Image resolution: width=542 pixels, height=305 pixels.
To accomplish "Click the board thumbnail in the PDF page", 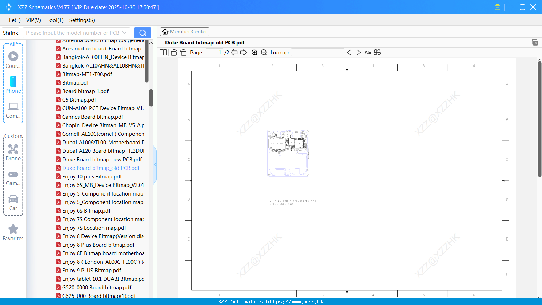I will pyautogui.click(x=288, y=153).
